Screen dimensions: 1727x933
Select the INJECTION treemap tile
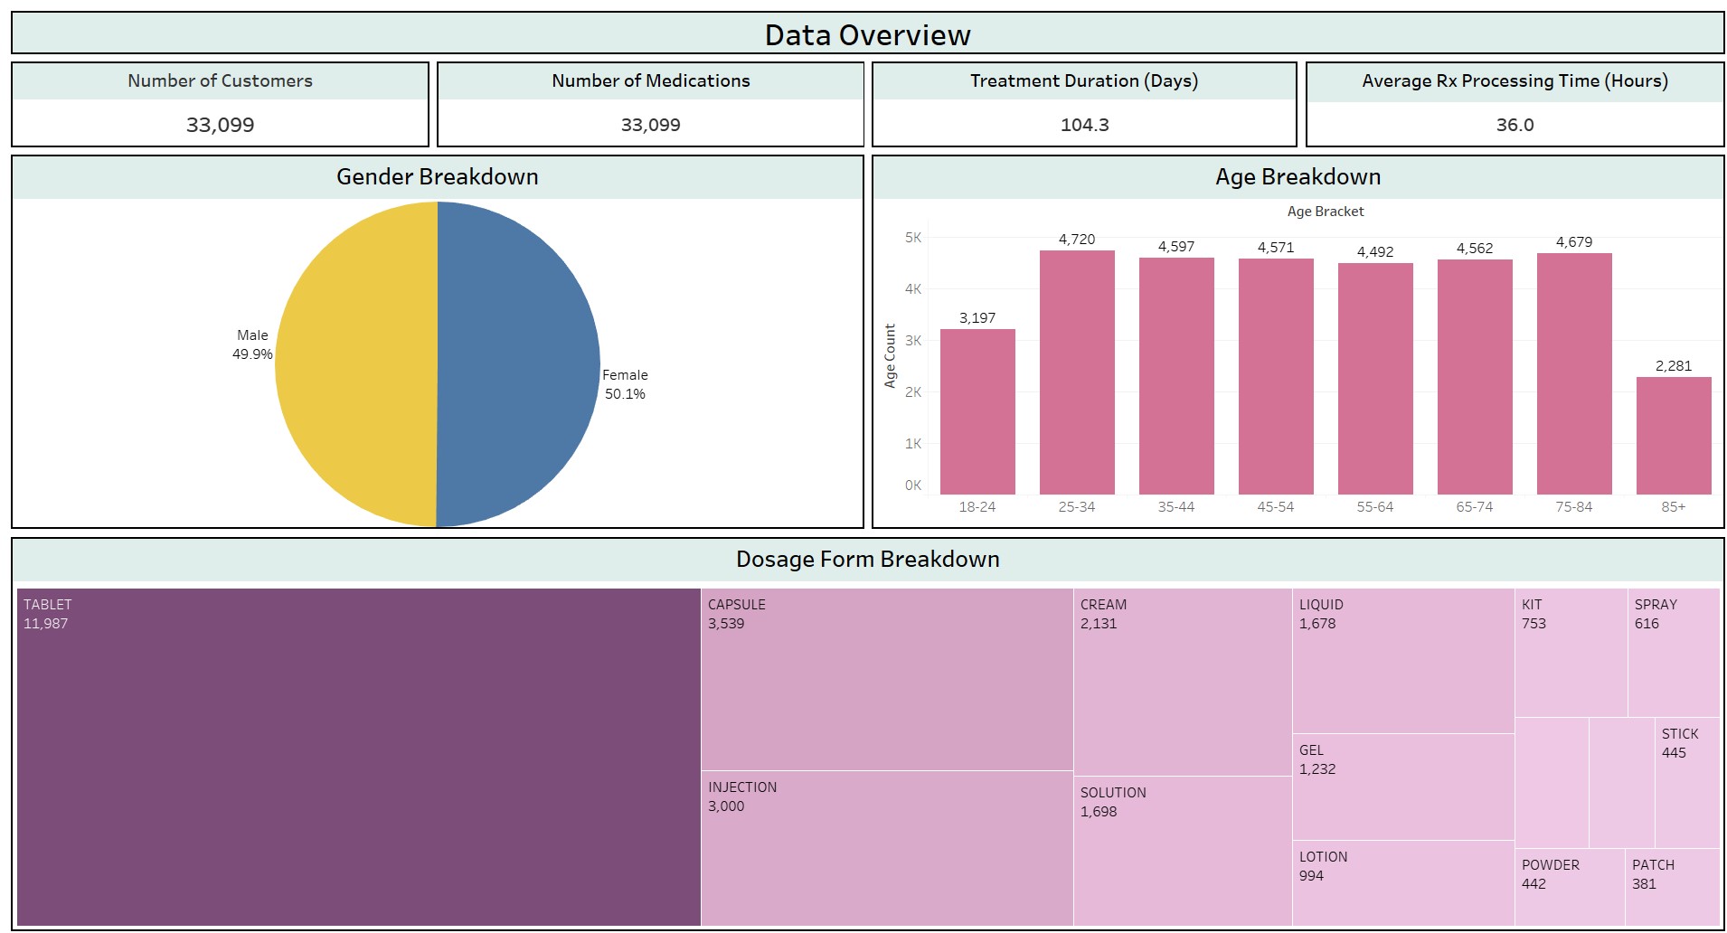[x=887, y=848]
